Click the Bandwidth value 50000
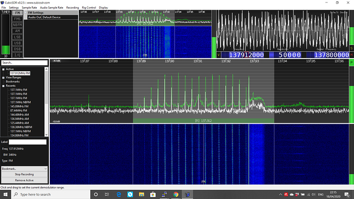Image resolution: width=354 pixels, height=199 pixels. pyautogui.click(x=290, y=55)
